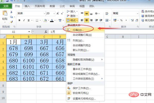Click the 删除 cells button
Image resolution: width=154 pixels, height=103 pixels.
[72, 16]
